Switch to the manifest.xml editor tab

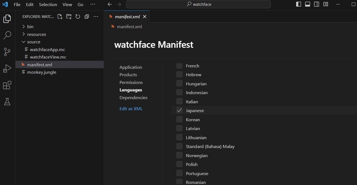(x=127, y=17)
